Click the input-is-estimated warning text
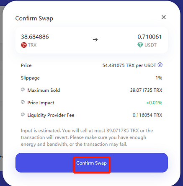This screenshot has width=183, height=186. coord(87,137)
